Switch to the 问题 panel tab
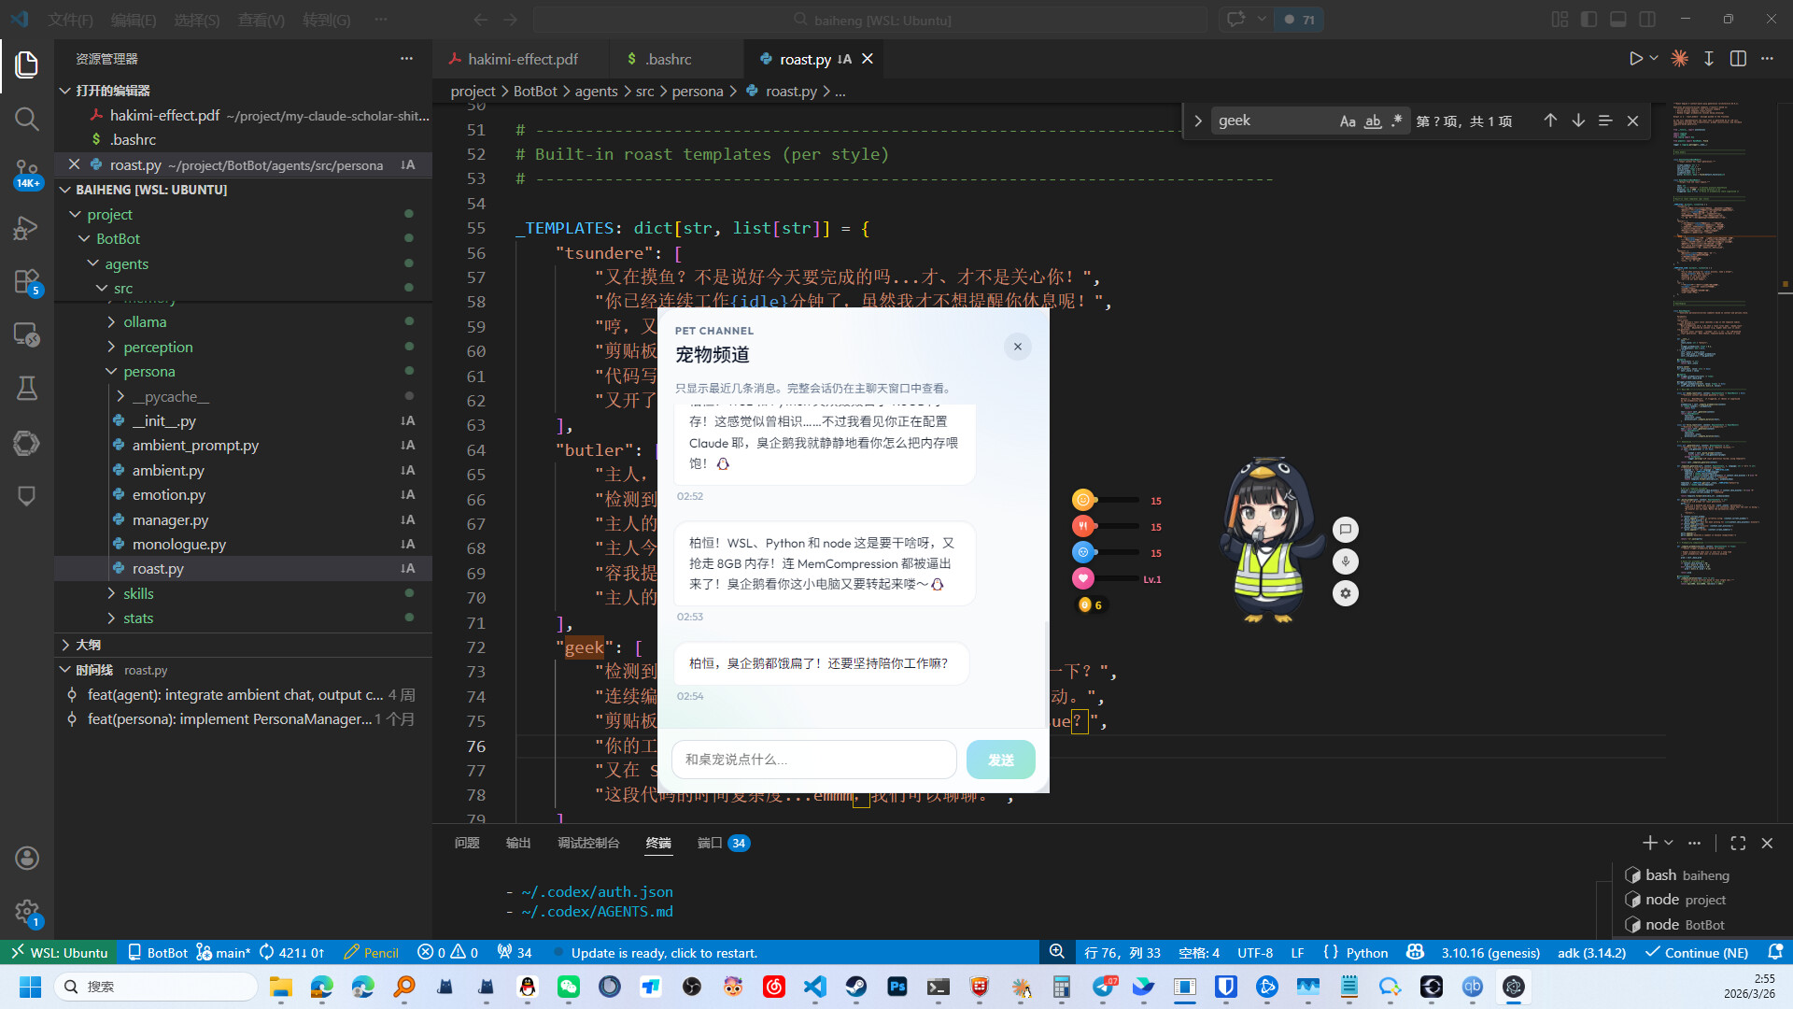The width and height of the screenshot is (1793, 1009). tap(467, 843)
